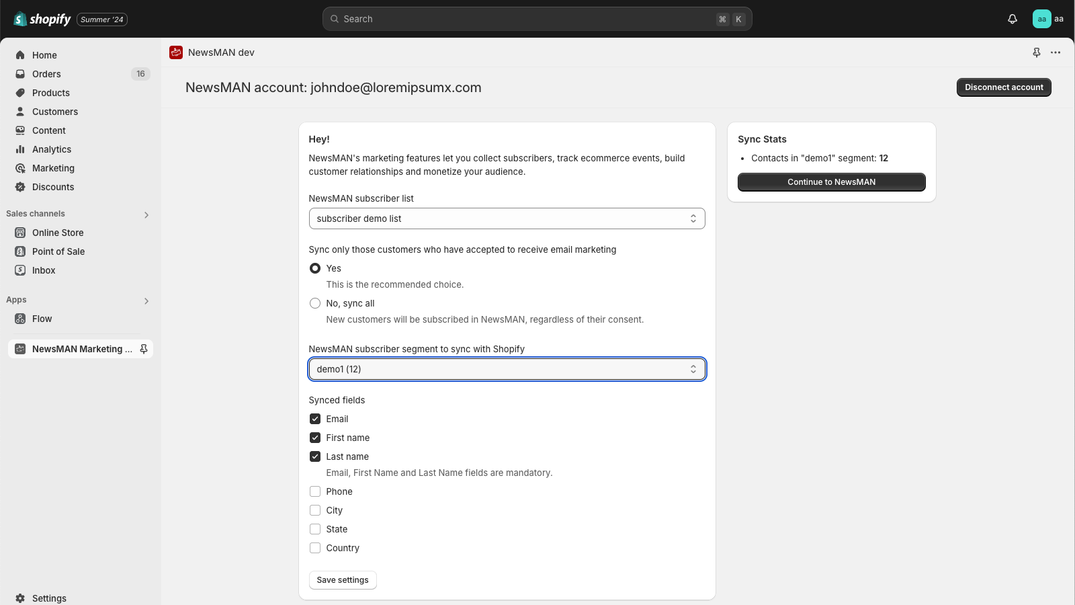Enable the City synced field
The height and width of the screenshot is (605, 1075).
coord(315,510)
